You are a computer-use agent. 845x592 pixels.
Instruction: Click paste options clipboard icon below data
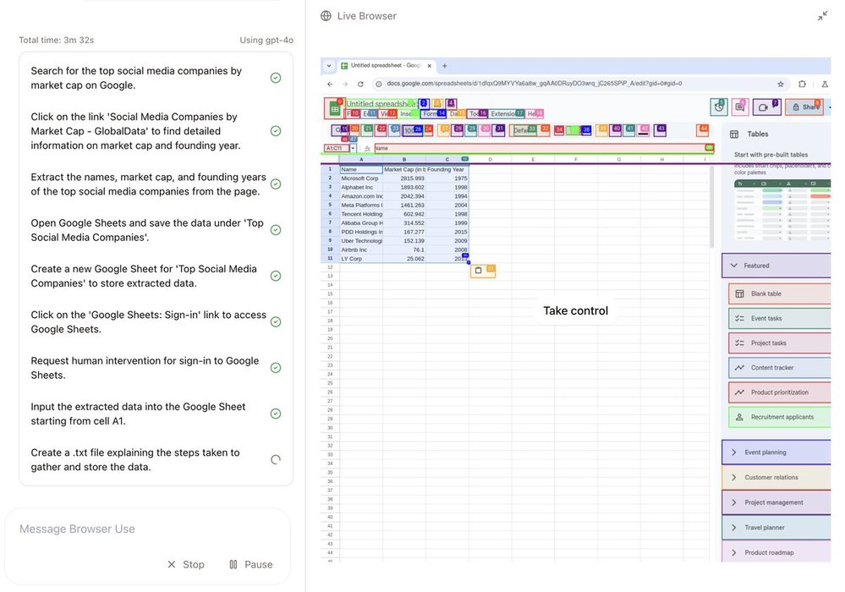[479, 271]
